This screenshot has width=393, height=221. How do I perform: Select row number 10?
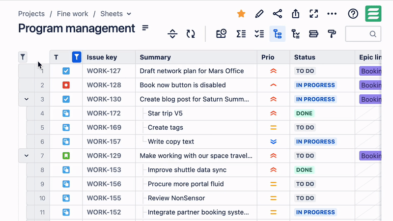[x=42, y=198]
